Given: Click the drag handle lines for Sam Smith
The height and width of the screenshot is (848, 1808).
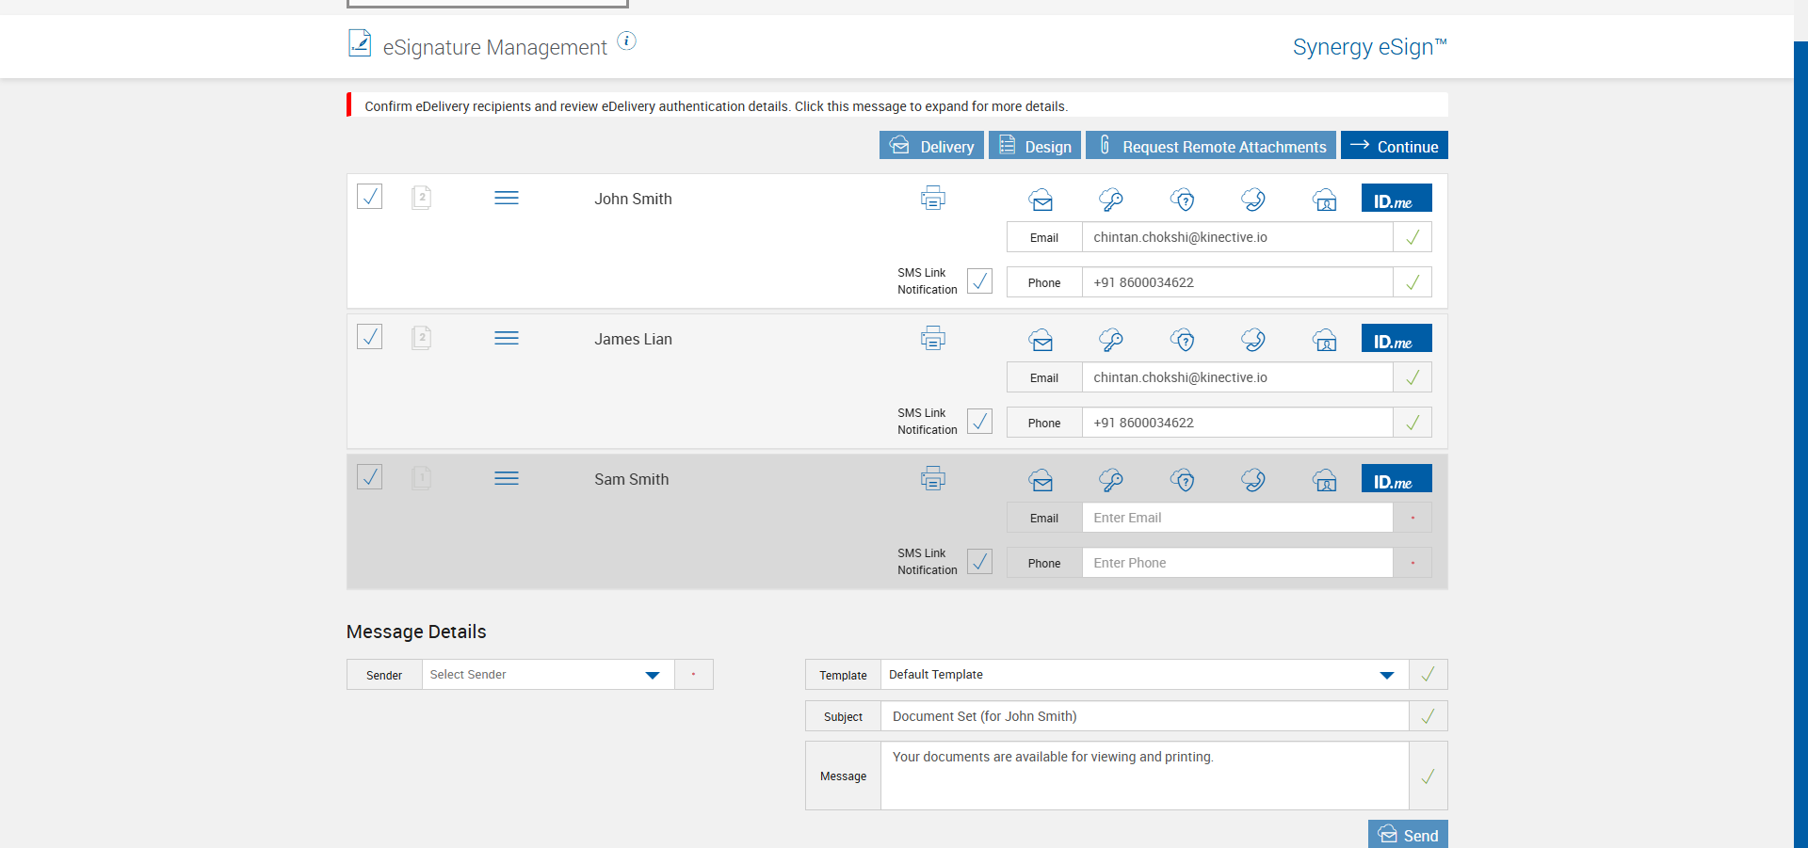Looking at the screenshot, I should pyautogui.click(x=507, y=479).
